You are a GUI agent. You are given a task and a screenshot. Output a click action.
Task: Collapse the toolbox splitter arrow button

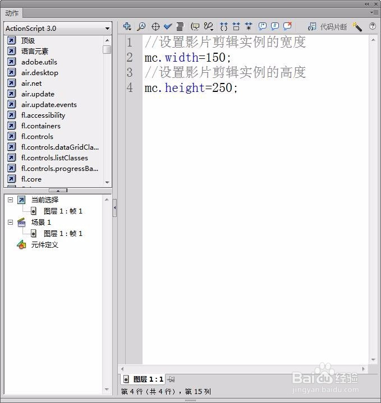tap(58, 191)
